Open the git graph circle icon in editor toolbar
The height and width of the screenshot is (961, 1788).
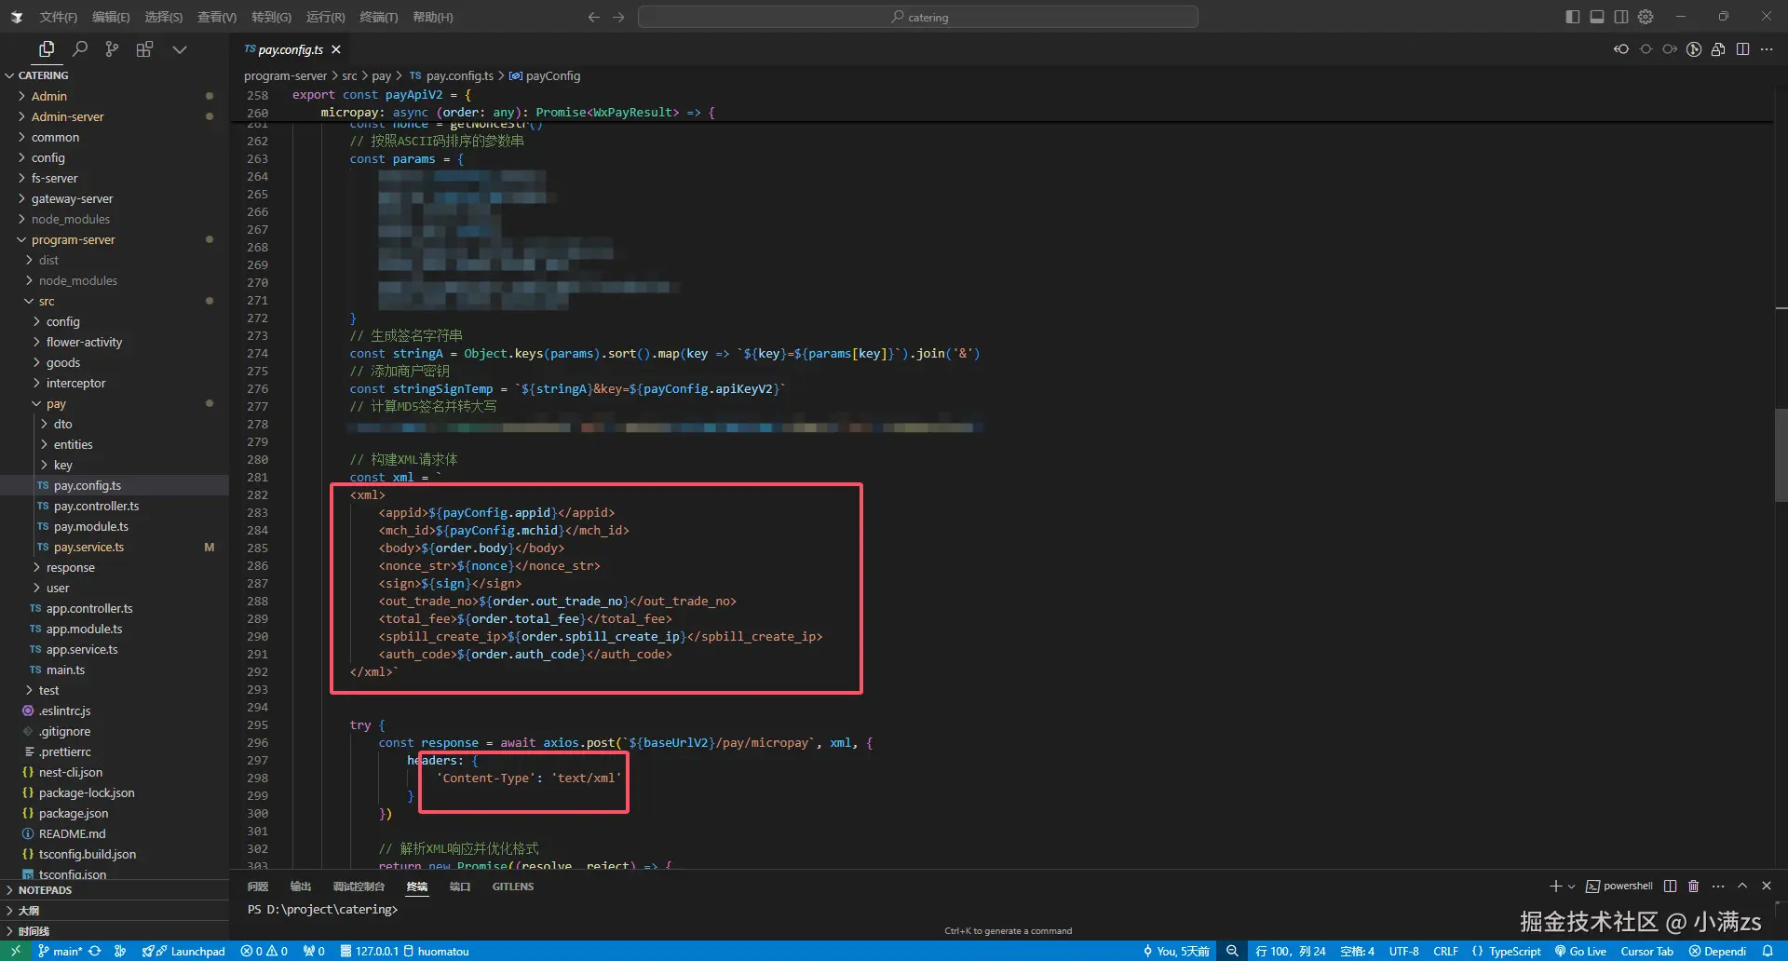(1694, 49)
